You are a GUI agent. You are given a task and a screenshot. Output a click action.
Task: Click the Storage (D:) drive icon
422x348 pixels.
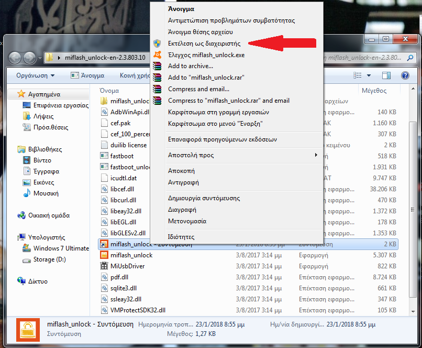point(27,260)
